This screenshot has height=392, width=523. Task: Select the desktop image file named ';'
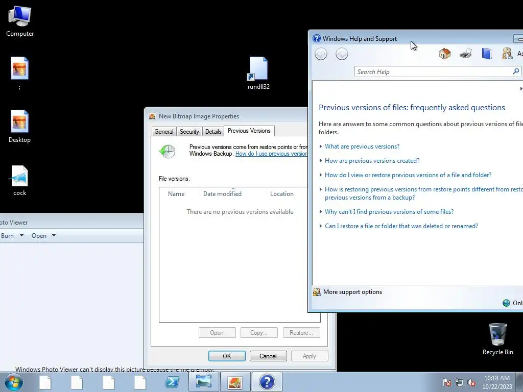point(19,72)
